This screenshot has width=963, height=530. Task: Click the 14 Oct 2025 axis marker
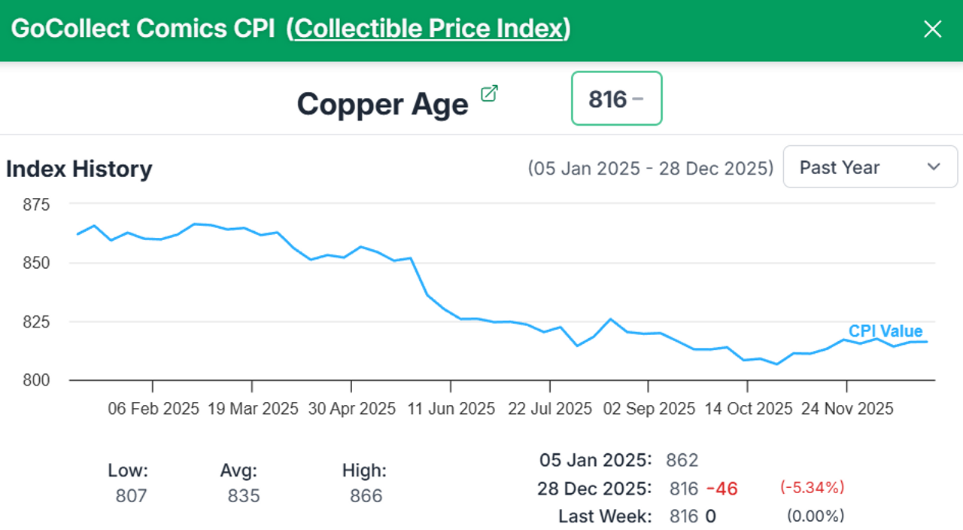click(748, 409)
